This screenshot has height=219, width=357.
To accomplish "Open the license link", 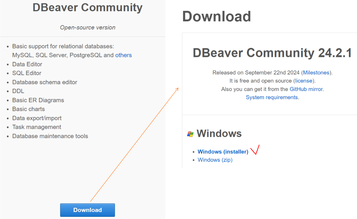I will (304, 81).
